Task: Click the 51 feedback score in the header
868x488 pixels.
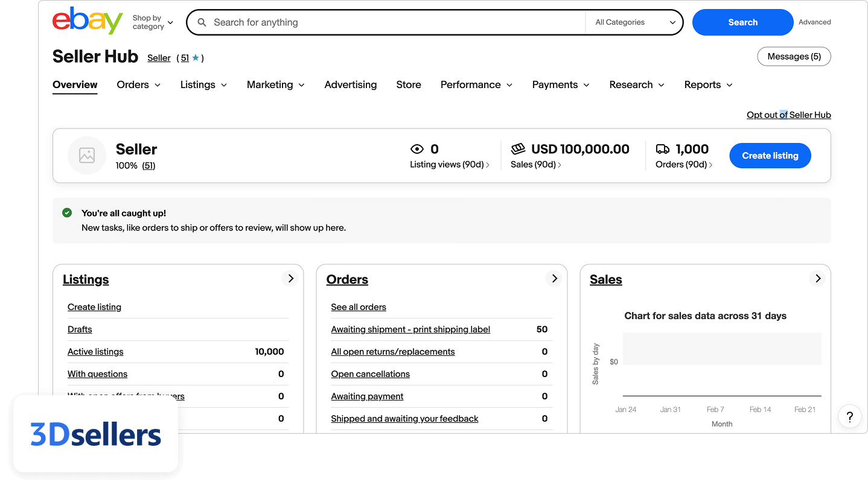Action: (185, 58)
